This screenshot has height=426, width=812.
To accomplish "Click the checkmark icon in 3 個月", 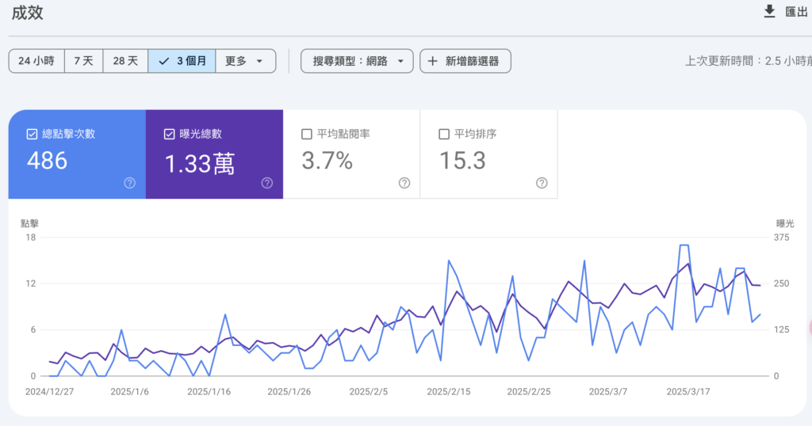I will [x=163, y=61].
